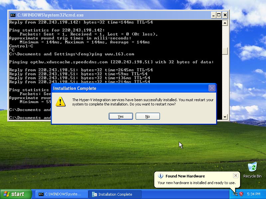Minimize the cmd.exe window
Image resolution: width=266 pixels, height=199 pixels.
pyautogui.click(x=213, y=15)
